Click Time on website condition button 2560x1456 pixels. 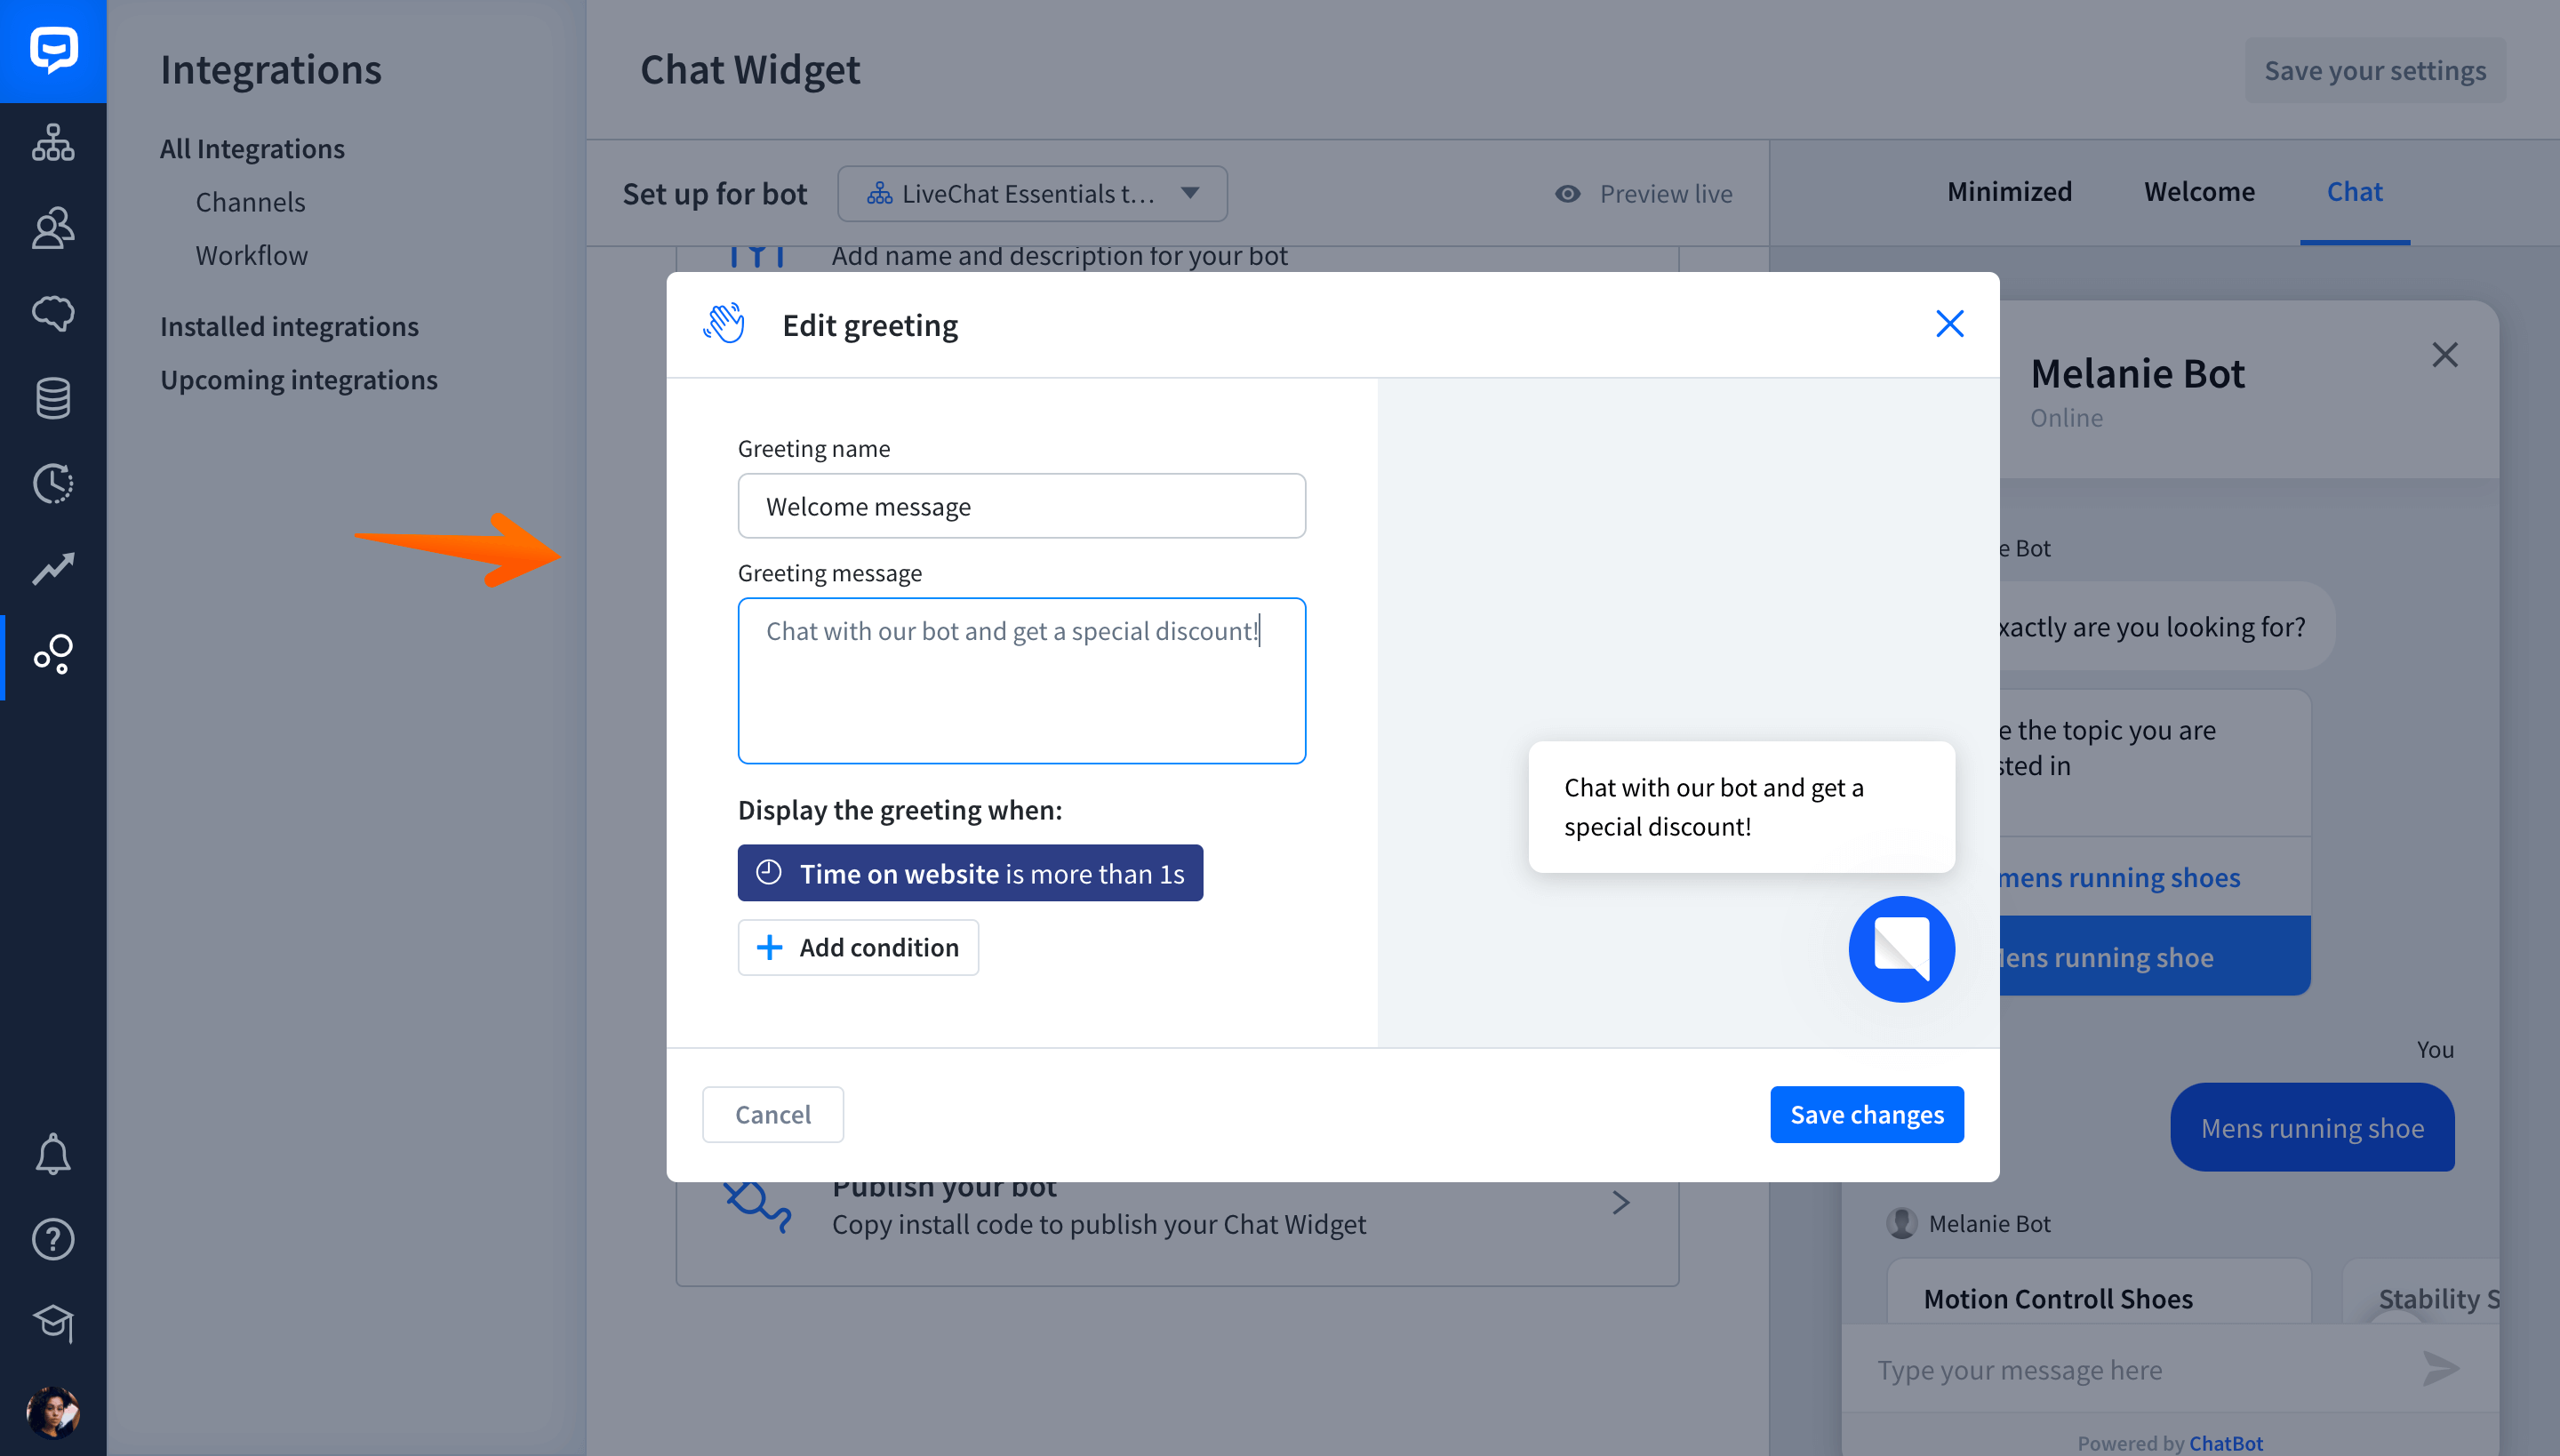click(x=971, y=872)
